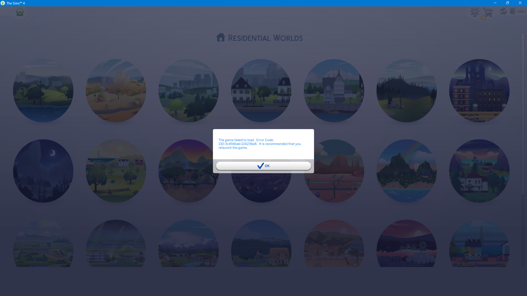Click the vertical scrollbar of the worlds list
527x296 pixels.
[523, 114]
